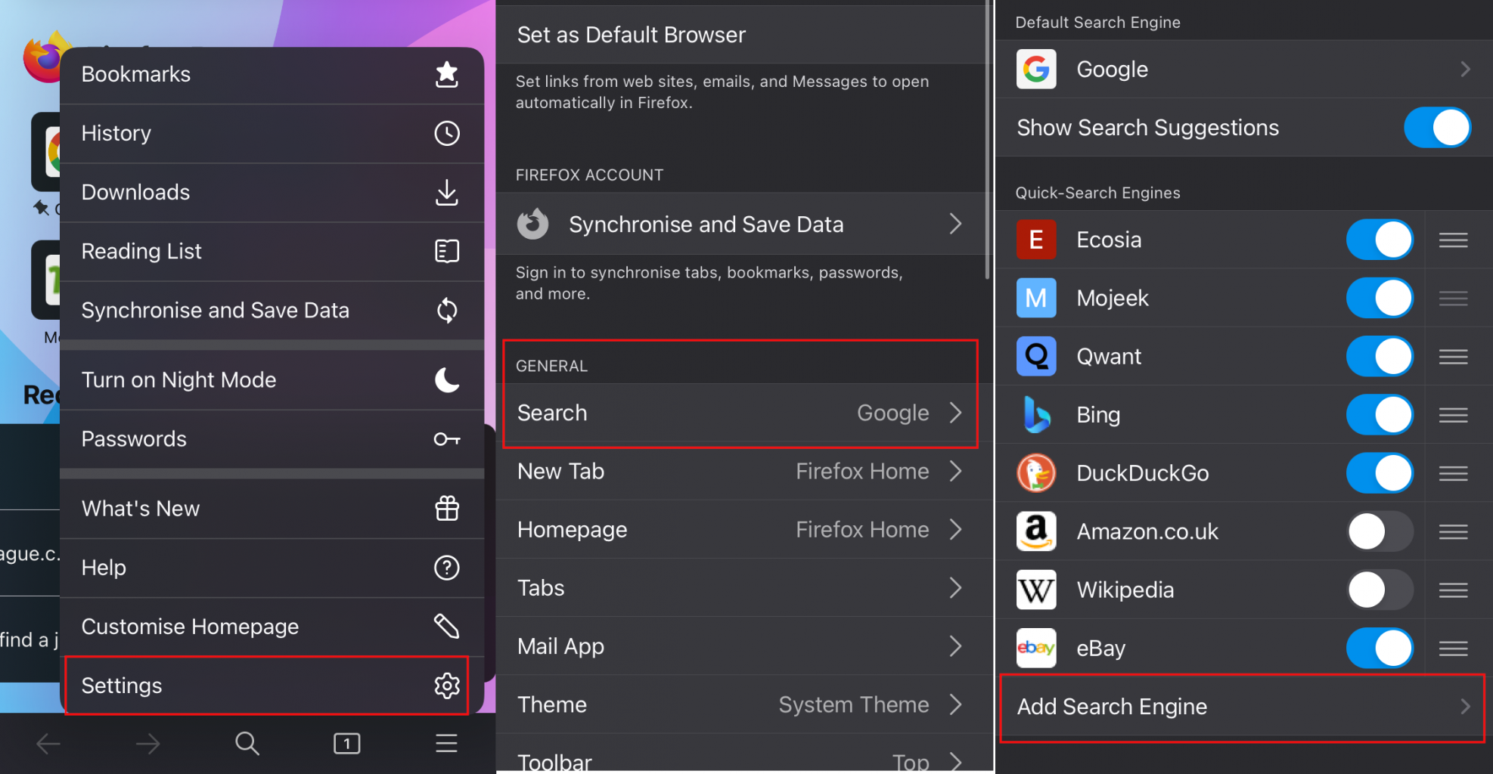
Task: Open the Mail App row chevron
Action: [x=956, y=646]
